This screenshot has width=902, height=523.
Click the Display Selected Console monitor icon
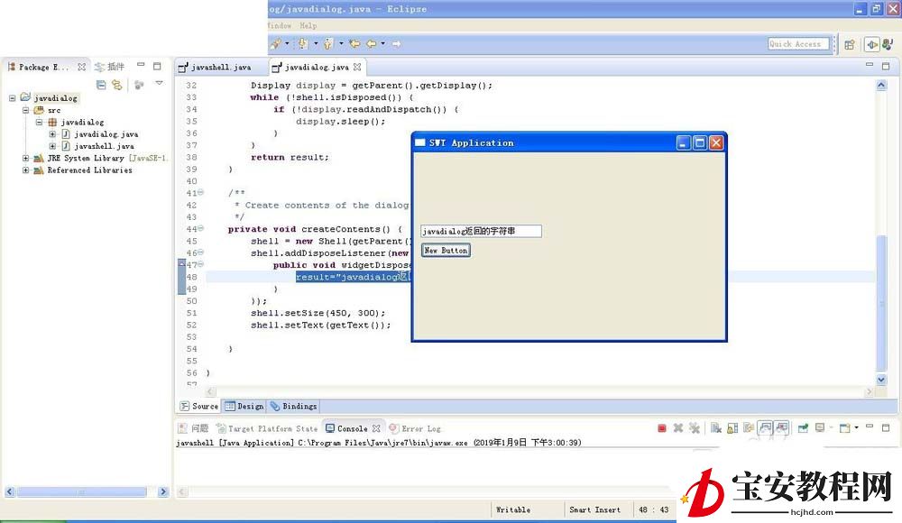820,428
